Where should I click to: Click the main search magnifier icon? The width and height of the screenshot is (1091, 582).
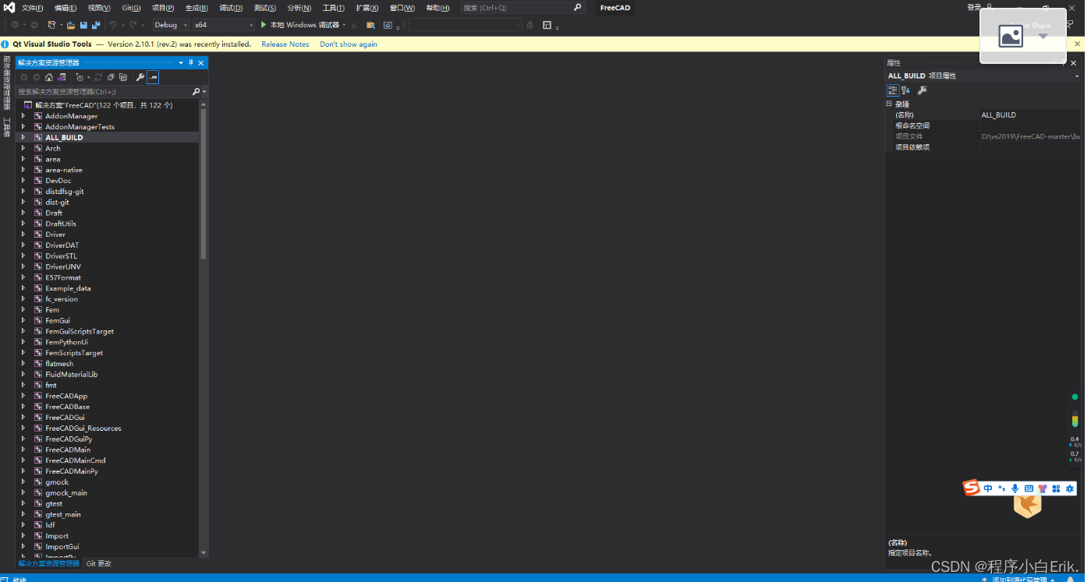(x=577, y=8)
